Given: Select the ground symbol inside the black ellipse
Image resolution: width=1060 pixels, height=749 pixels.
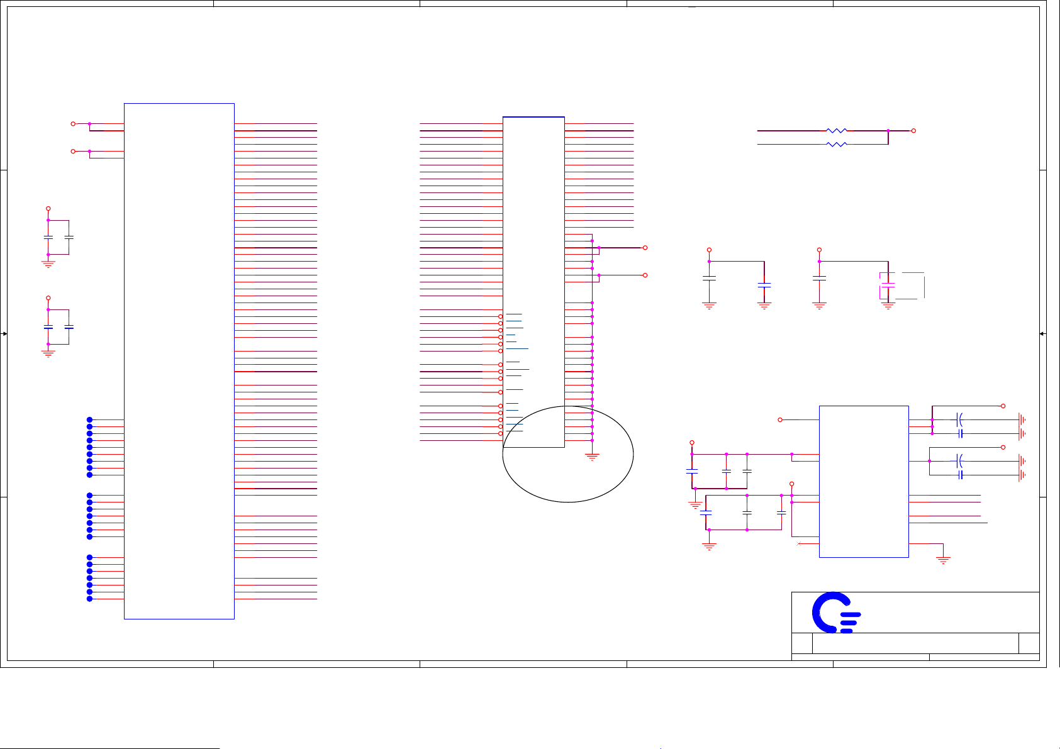Looking at the screenshot, I should (592, 457).
